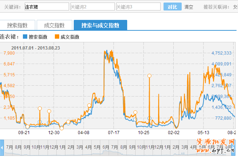
Task: Switch to the 成交指数 tab
Action: (54, 25)
